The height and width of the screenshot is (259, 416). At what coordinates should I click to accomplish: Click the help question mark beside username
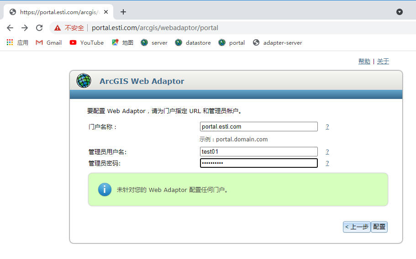[327, 152]
